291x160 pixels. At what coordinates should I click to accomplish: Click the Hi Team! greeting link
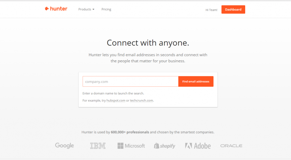tap(211, 10)
